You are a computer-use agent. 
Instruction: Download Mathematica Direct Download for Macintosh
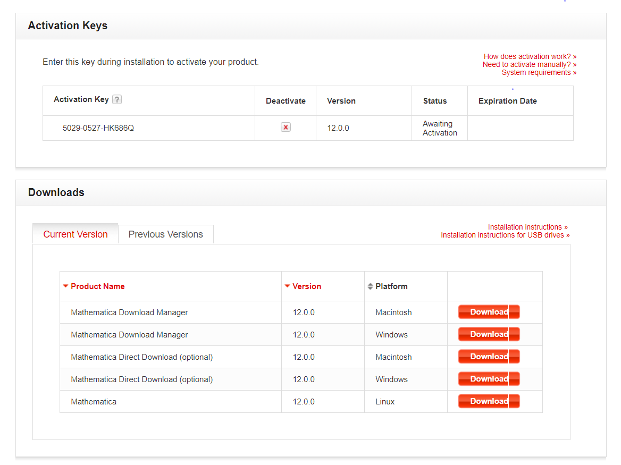489,357
